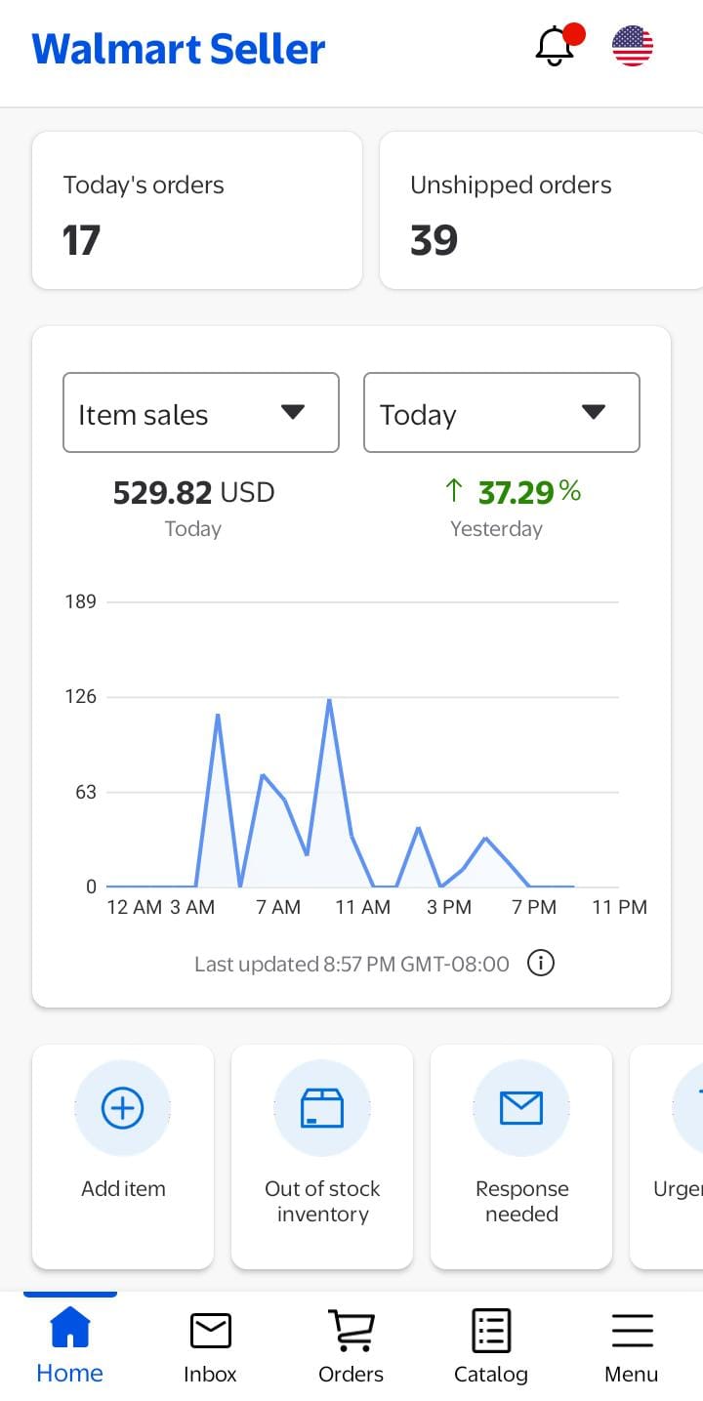Click the info icon beside Last updated
703x1401 pixels.
click(540, 964)
